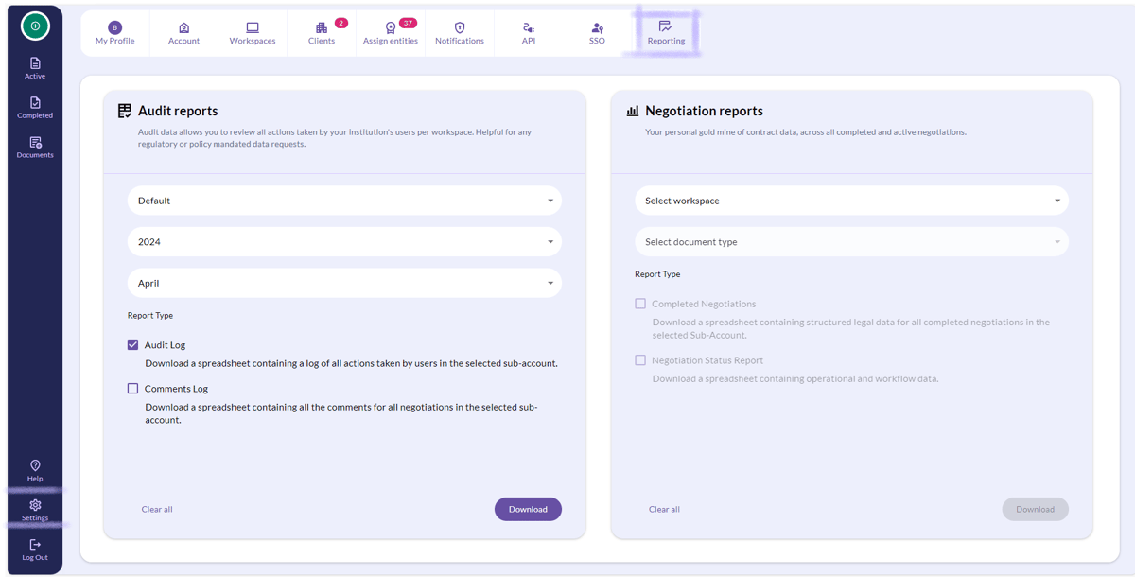Viewport: 1135px width, 577px height.
Task: Click the Completed Negotiations label text
Action: pyautogui.click(x=704, y=304)
